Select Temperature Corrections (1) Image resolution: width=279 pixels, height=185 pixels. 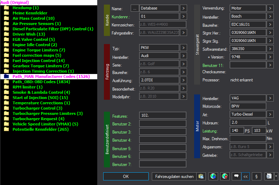pyautogui.click(x=41, y=103)
